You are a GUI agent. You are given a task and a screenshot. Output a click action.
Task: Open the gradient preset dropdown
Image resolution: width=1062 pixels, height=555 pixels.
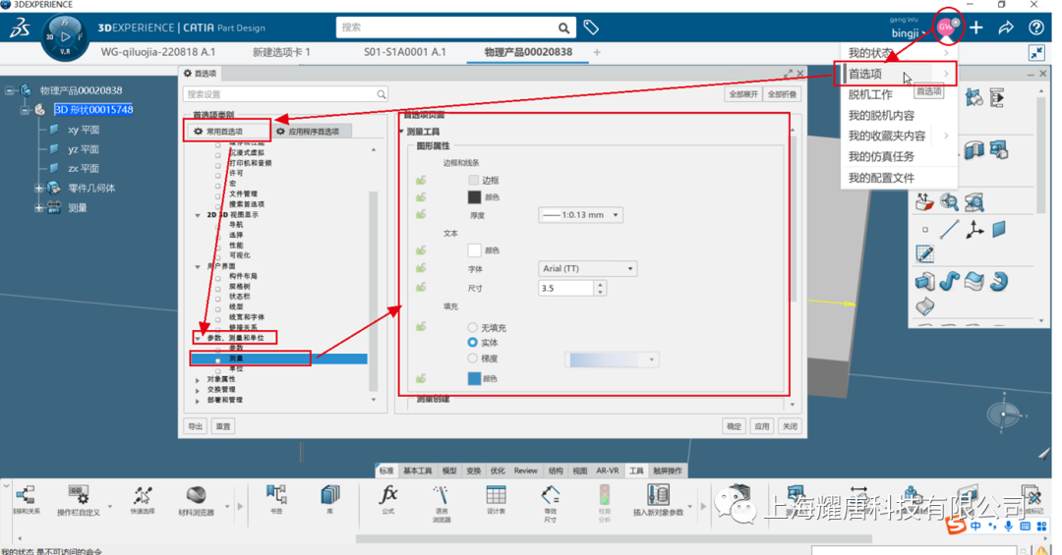pos(613,360)
